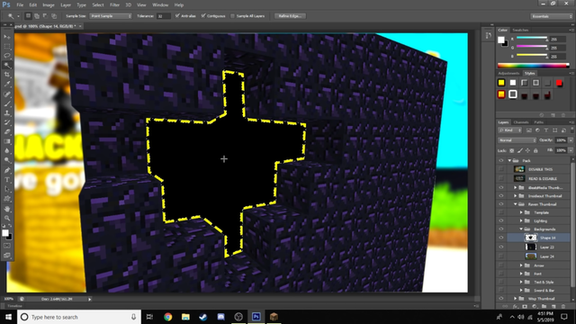The image size is (576, 324).
Task: Select the Lasso tool
Action: [7, 56]
